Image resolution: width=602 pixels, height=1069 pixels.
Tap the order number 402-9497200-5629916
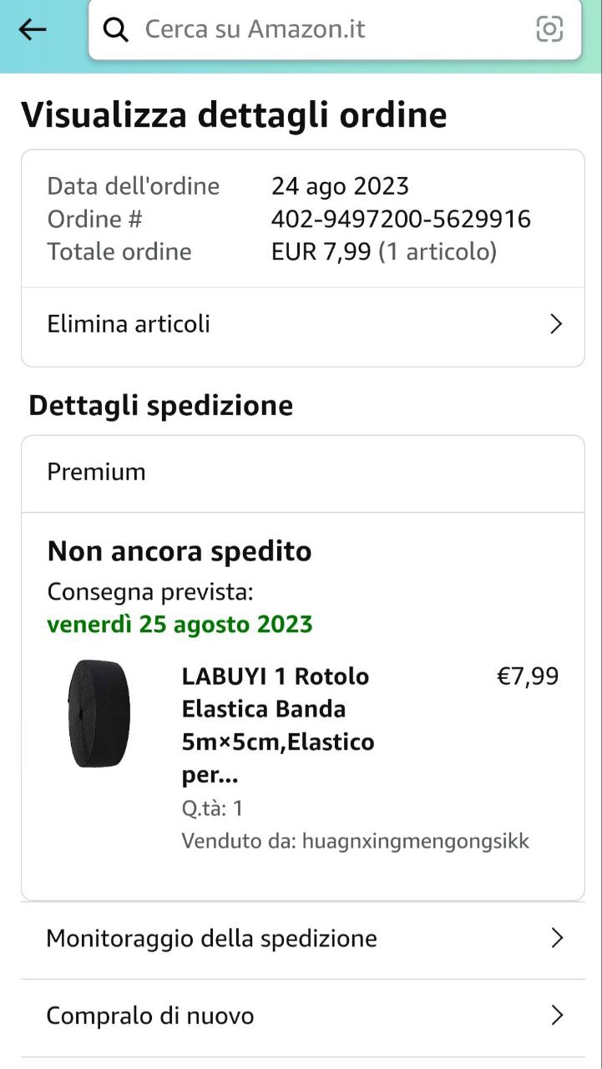click(401, 219)
